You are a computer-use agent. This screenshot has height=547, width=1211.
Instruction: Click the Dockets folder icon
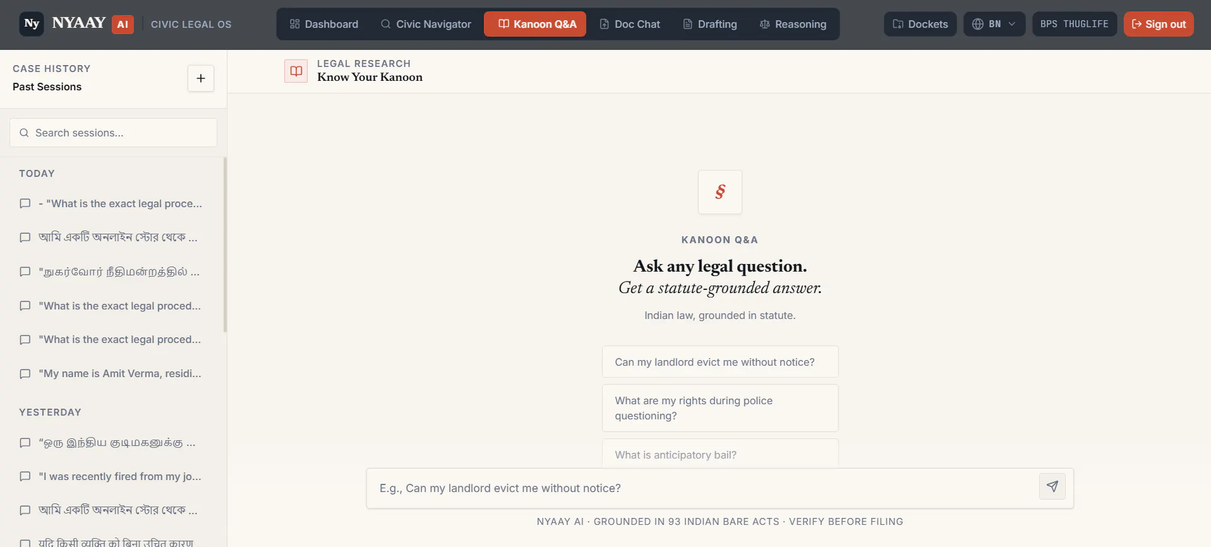click(898, 24)
